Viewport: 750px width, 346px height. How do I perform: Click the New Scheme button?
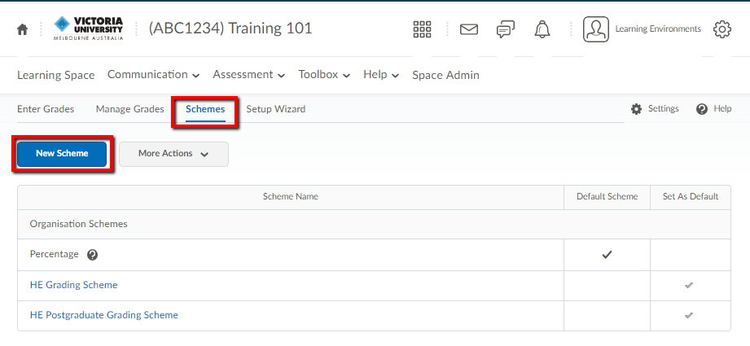(x=62, y=154)
